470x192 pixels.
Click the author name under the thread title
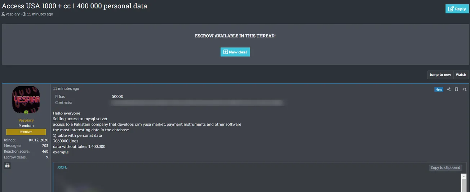click(x=13, y=14)
